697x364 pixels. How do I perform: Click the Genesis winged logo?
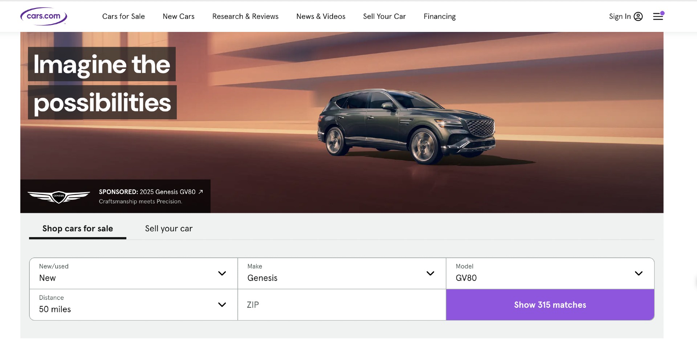[59, 197]
